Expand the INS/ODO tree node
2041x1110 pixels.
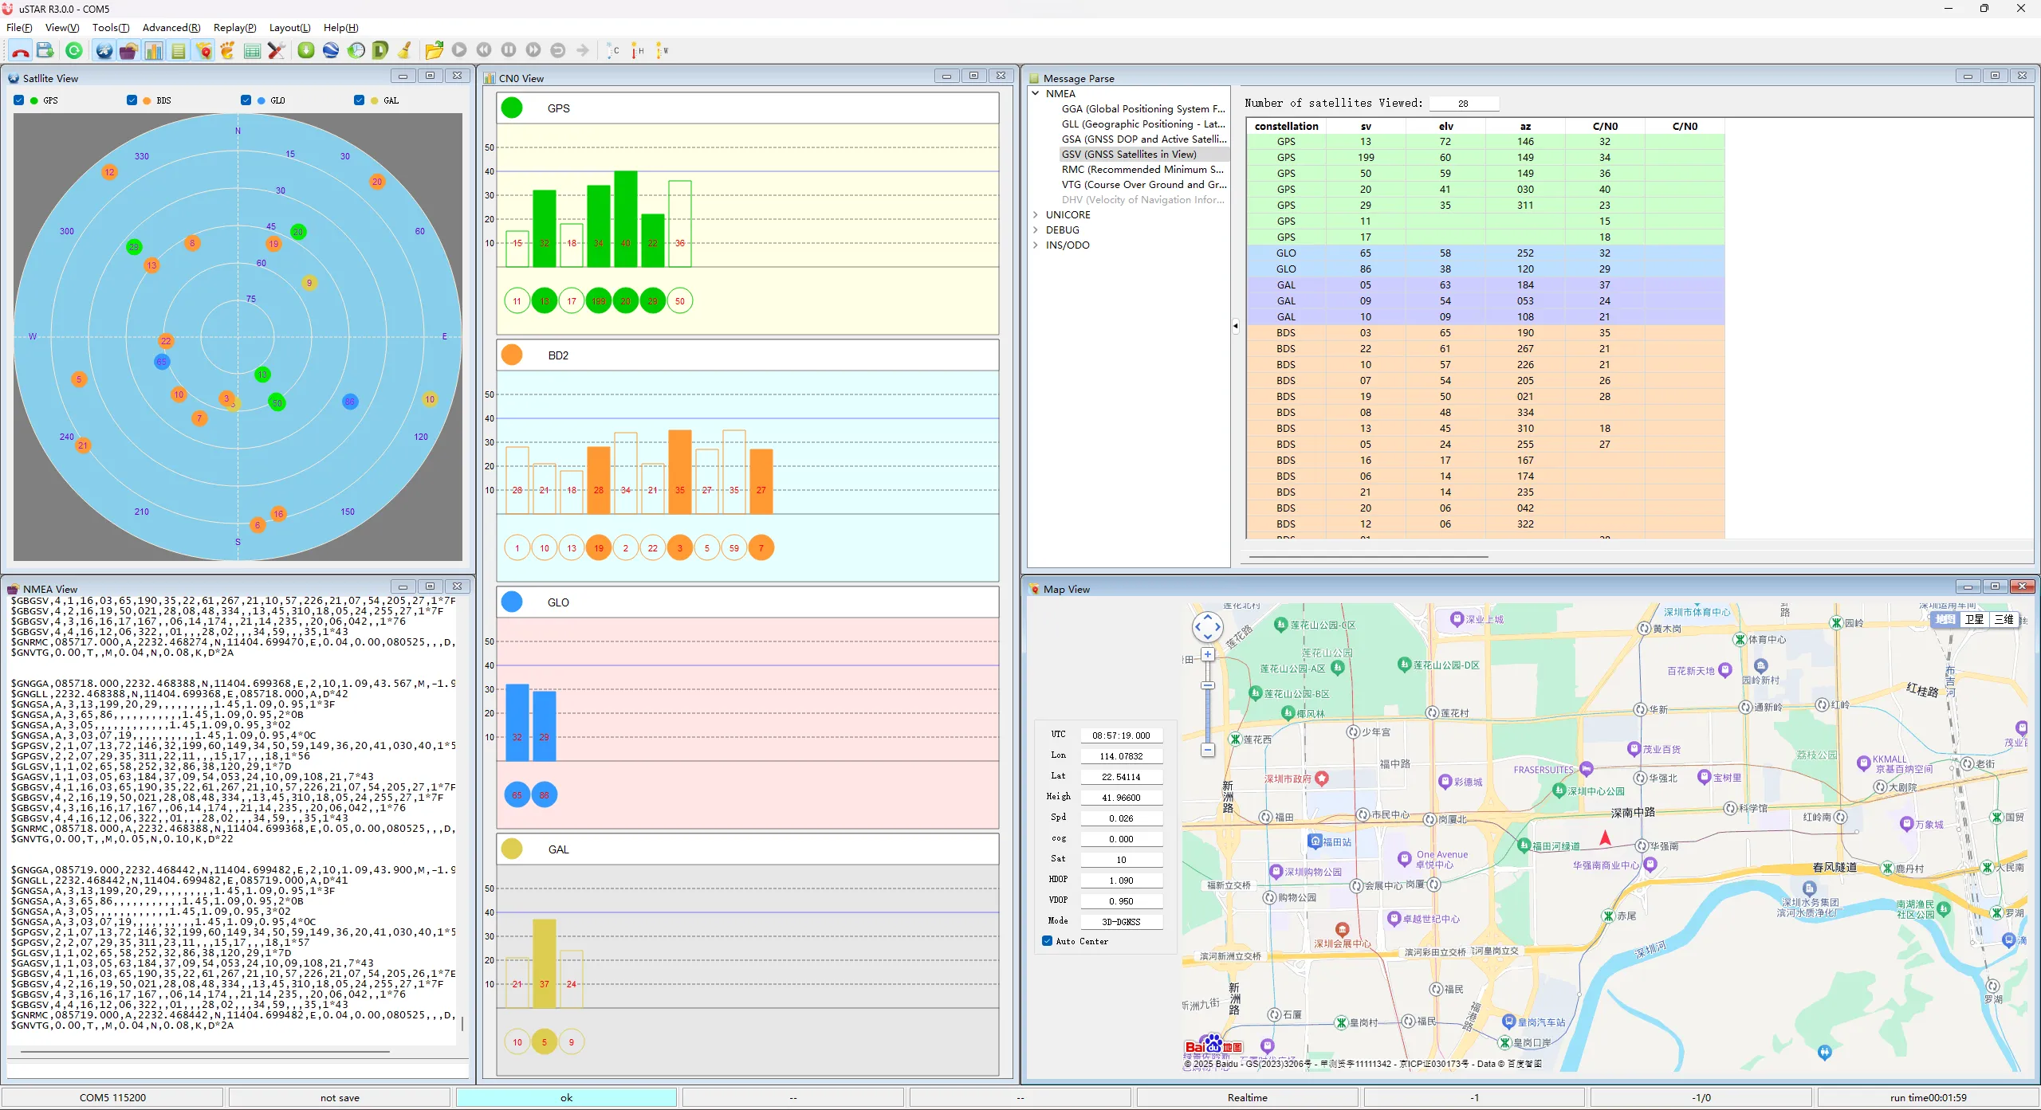pos(1036,245)
